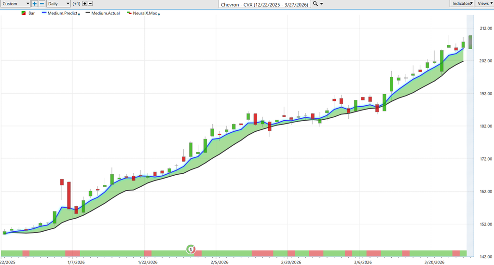Toggle the Medium.Predict indicator legend entry
This screenshot has height=265, width=494.
[62, 13]
